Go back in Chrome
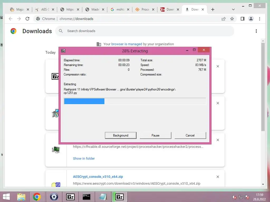The width and height of the screenshot is (270, 202). [11, 19]
